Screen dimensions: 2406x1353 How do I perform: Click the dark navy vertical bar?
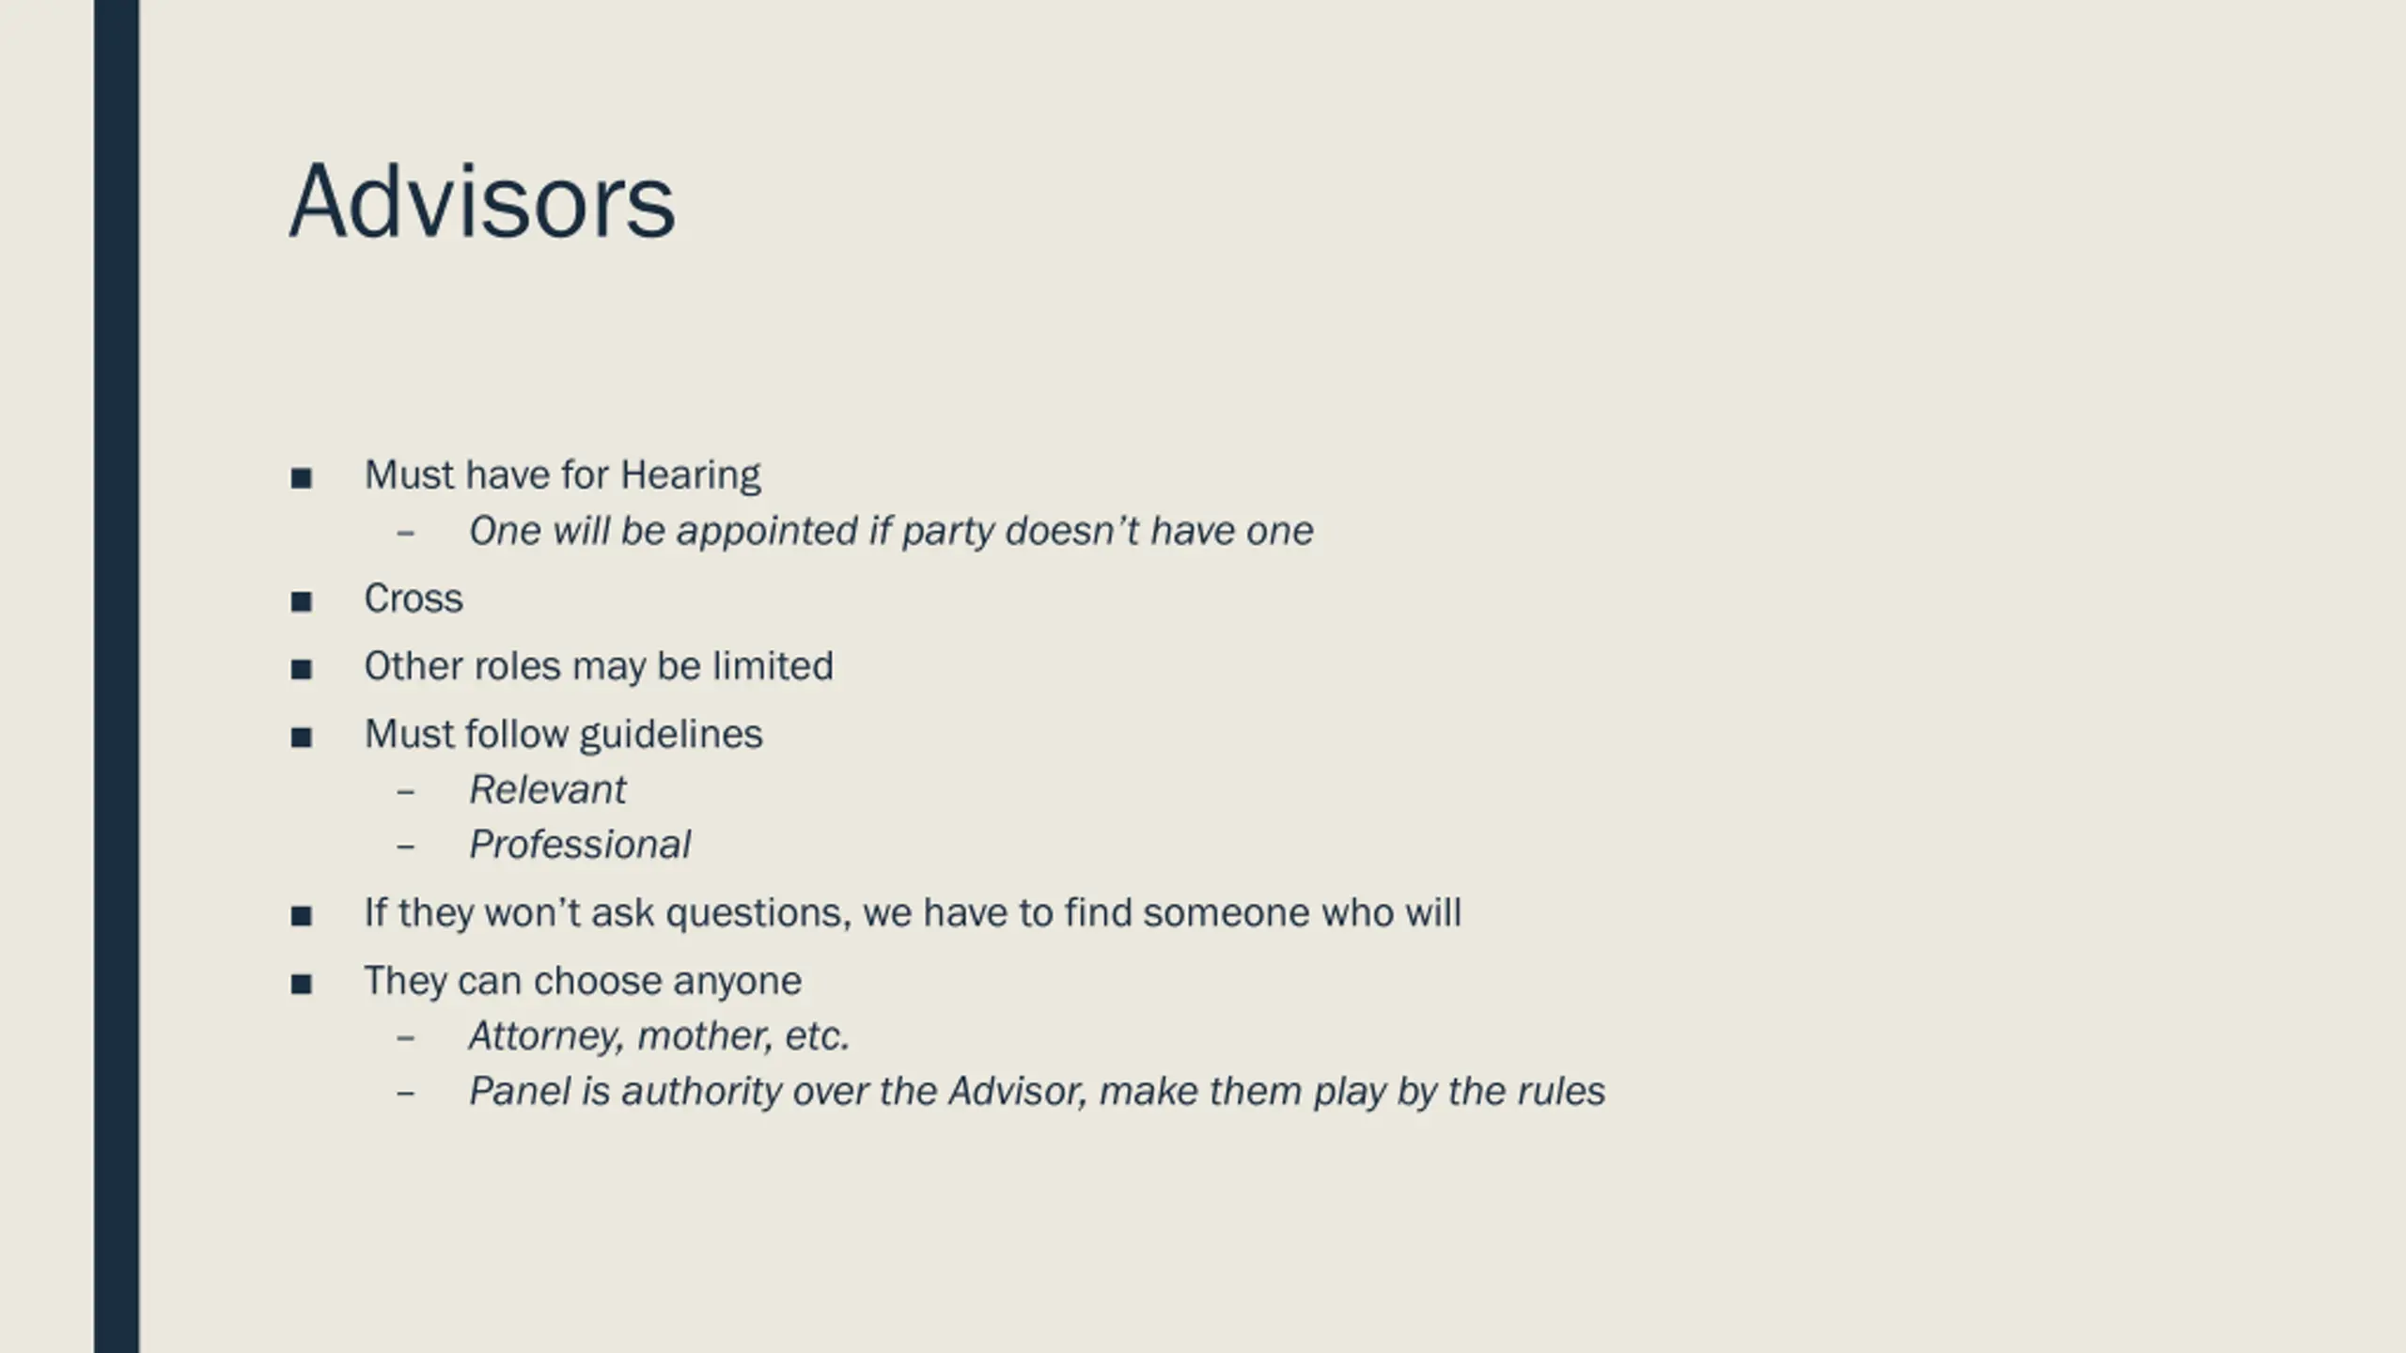click(x=117, y=676)
